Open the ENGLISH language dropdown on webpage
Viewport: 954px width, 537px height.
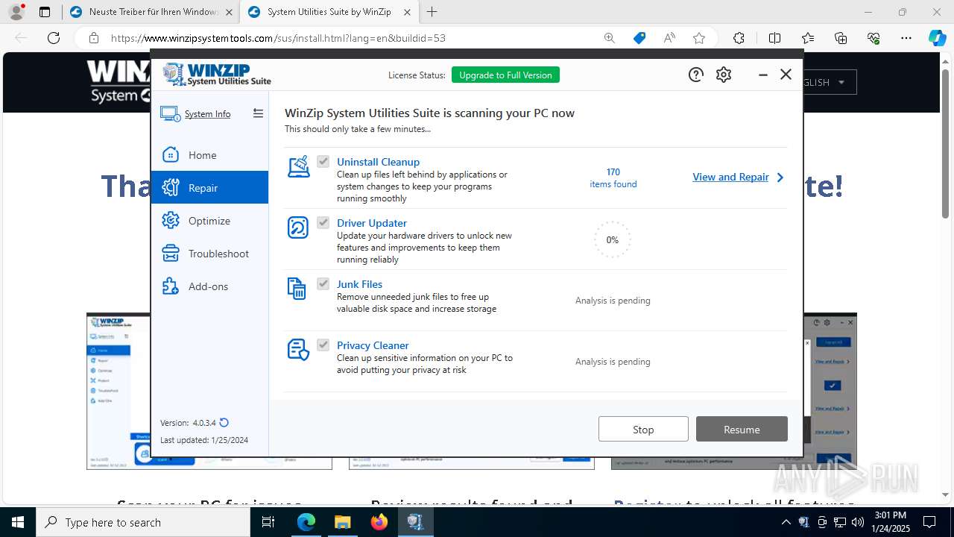pos(830,82)
